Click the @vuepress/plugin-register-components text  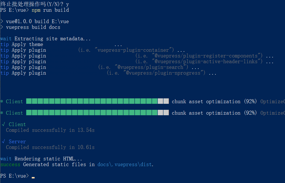(206, 56)
